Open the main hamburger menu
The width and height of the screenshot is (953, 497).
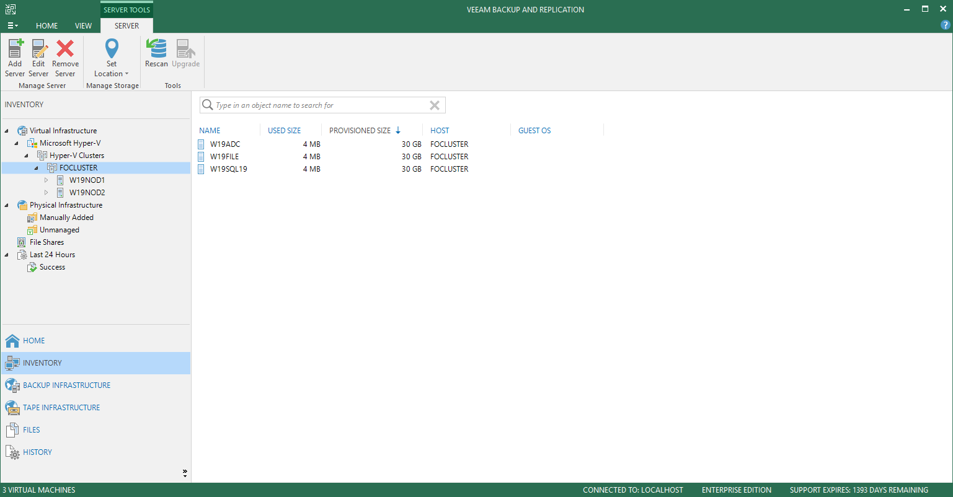tap(12, 26)
